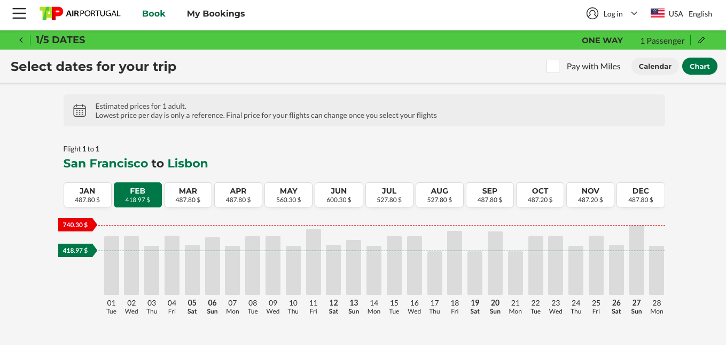Pick the price bar for 14 Mon
Image resolution: width=726 pixels, height=345 pixels.
click(x=374, y=270)
